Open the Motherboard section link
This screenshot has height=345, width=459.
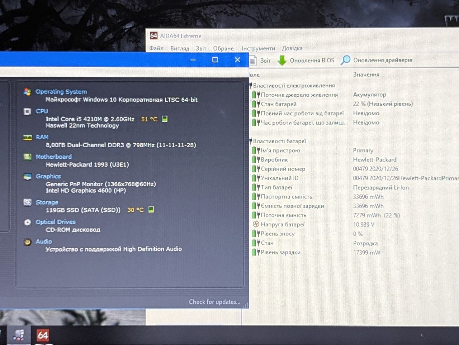pyautogui.click(x=53, y=157)
